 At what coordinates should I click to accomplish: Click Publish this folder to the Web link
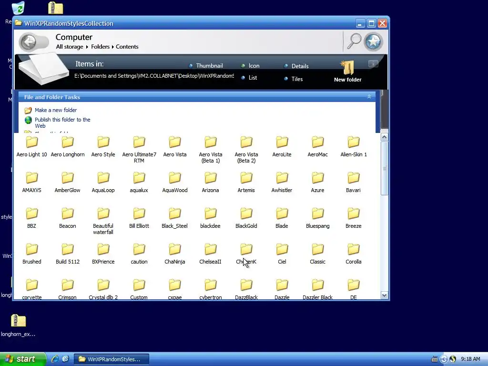tap(62, 122)
